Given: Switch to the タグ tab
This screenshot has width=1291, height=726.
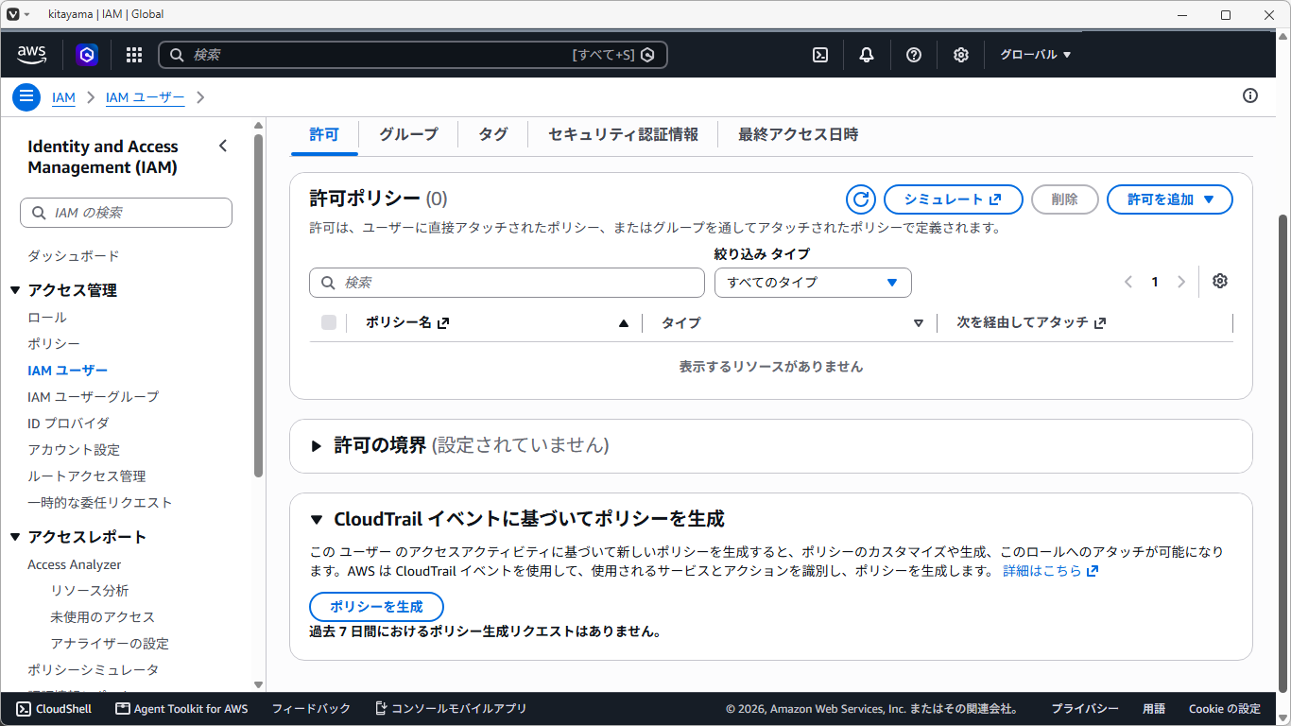Looking at the screenshot, I should click(493, 134).
